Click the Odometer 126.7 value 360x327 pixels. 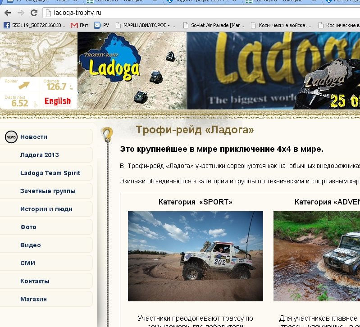tap(56, 87)
